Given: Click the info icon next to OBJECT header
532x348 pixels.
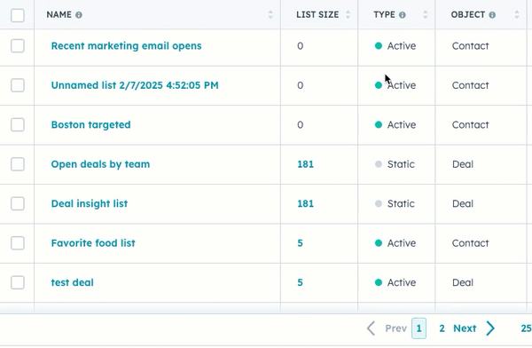Looking at the screenshot, I should 492,15.
